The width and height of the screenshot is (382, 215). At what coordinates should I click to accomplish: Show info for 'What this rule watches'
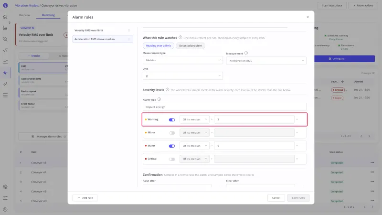click(x=180, y=37)
